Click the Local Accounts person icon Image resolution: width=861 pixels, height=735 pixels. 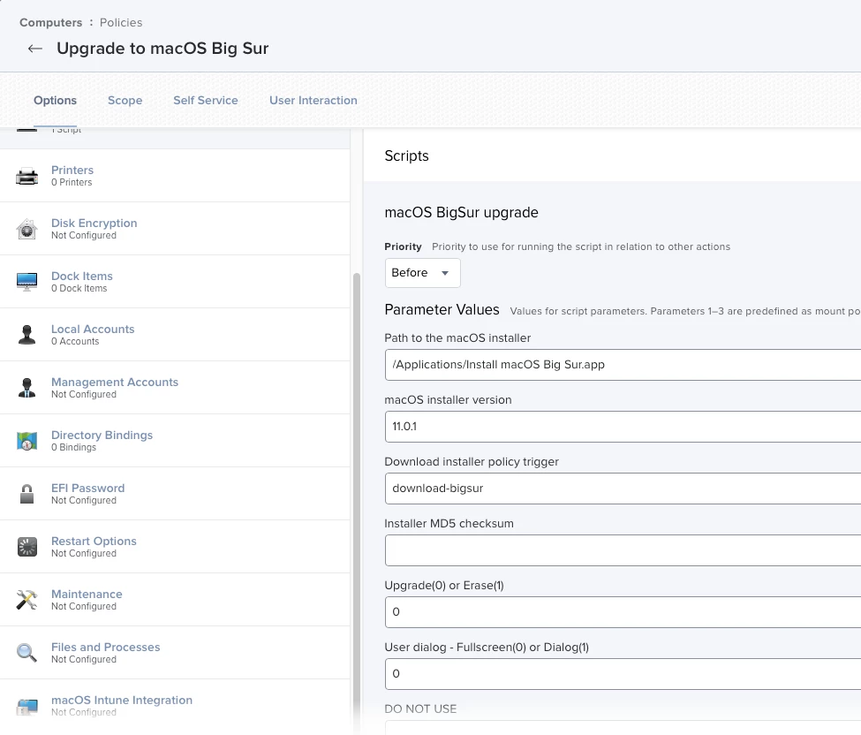[x=26, y=335]
